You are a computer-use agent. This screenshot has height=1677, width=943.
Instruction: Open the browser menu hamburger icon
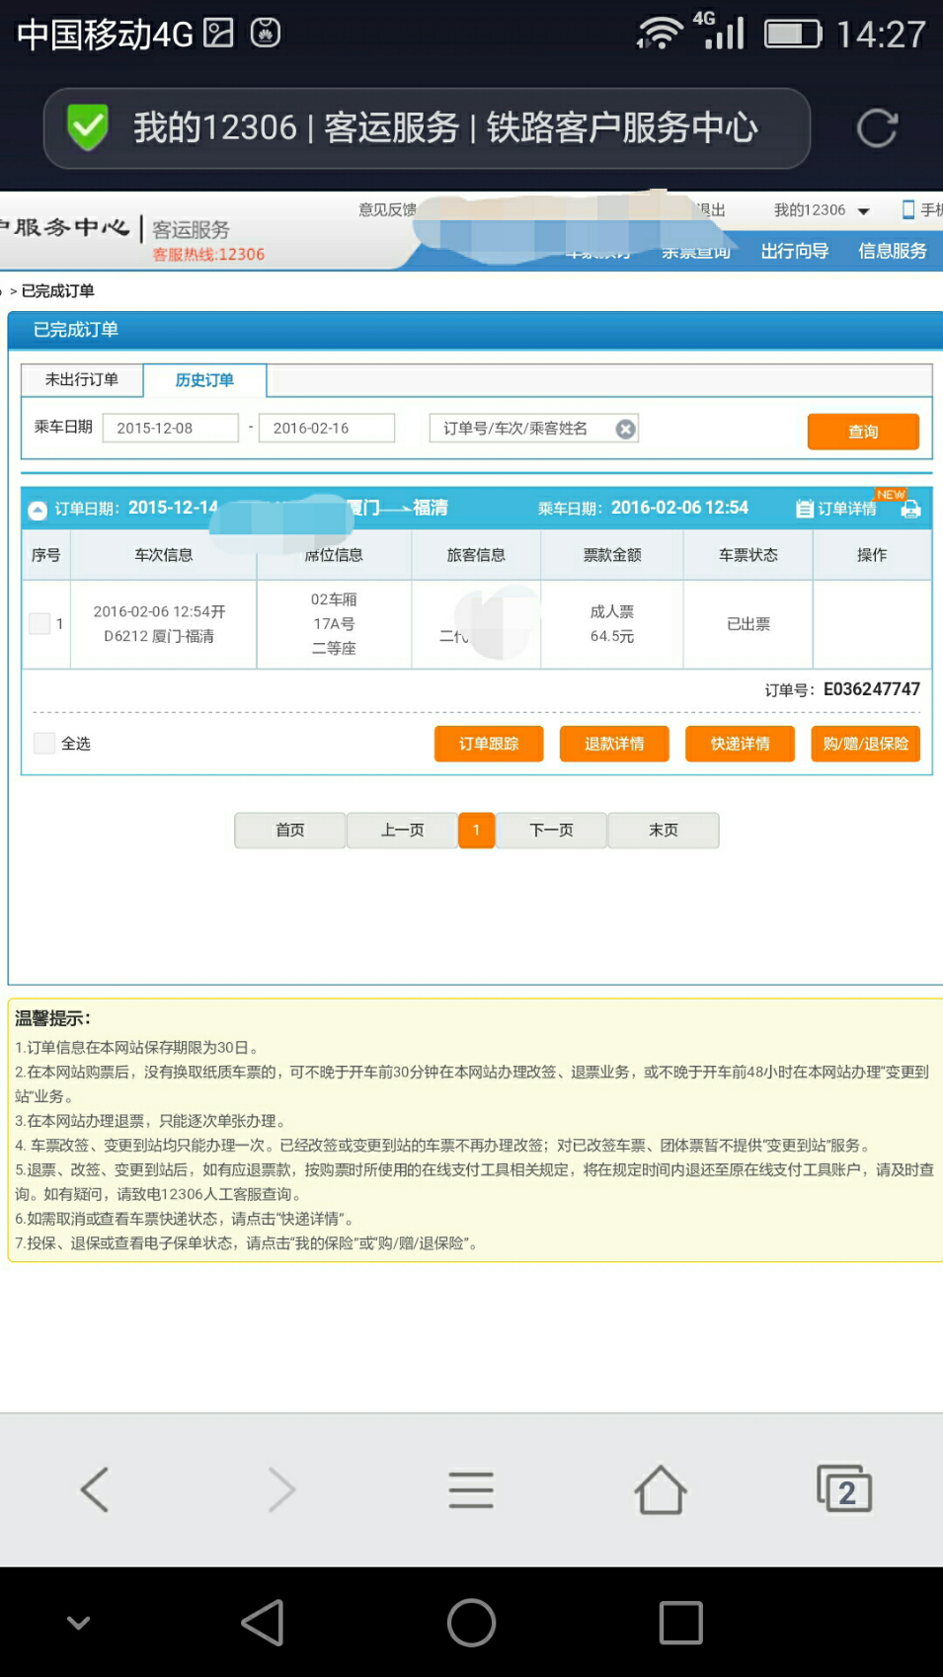(x=471, y=1489)
